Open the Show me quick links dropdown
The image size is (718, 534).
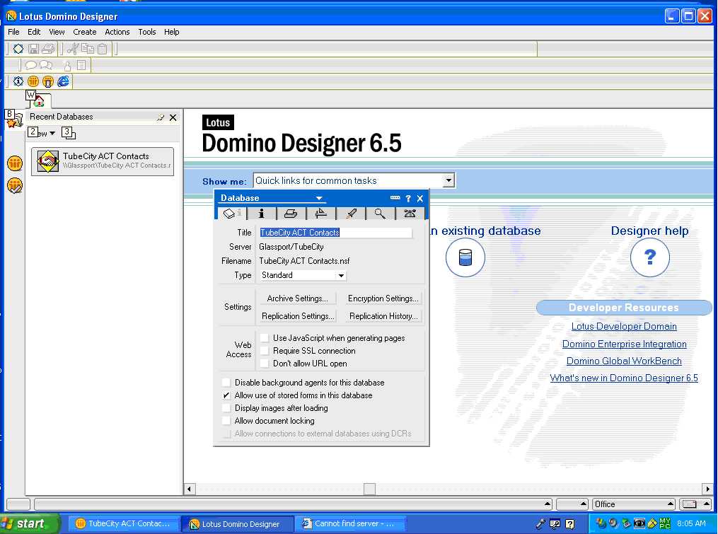[x=448, y=180]
